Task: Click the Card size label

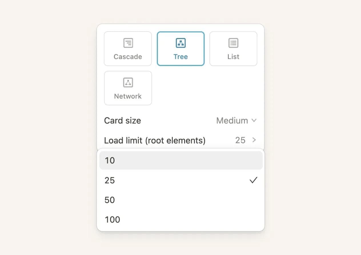Action: point(122,120)
